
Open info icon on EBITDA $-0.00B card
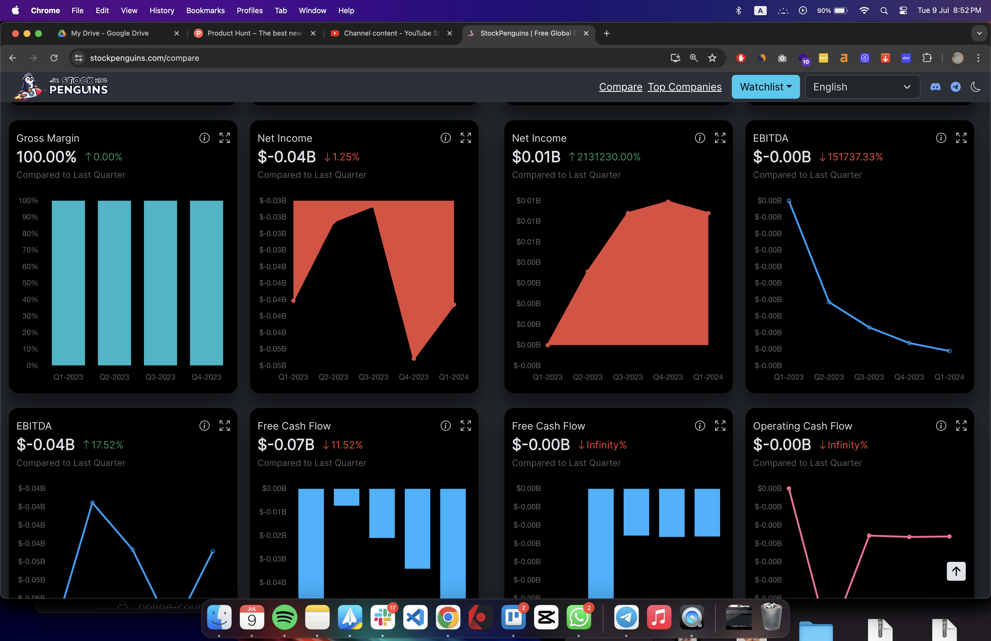[941, 138]
